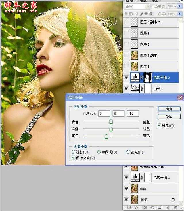Click mask link chain on 色彩平衡 2
The image size is (184, 211).
point(142,77)
